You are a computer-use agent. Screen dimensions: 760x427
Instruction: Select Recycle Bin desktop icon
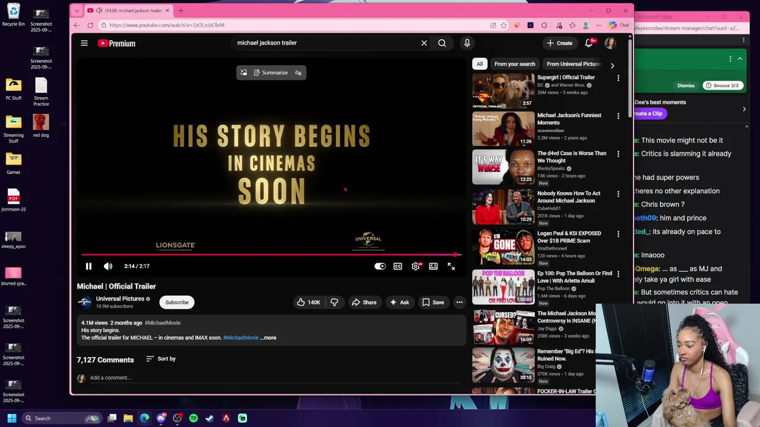tap(13, 15)
